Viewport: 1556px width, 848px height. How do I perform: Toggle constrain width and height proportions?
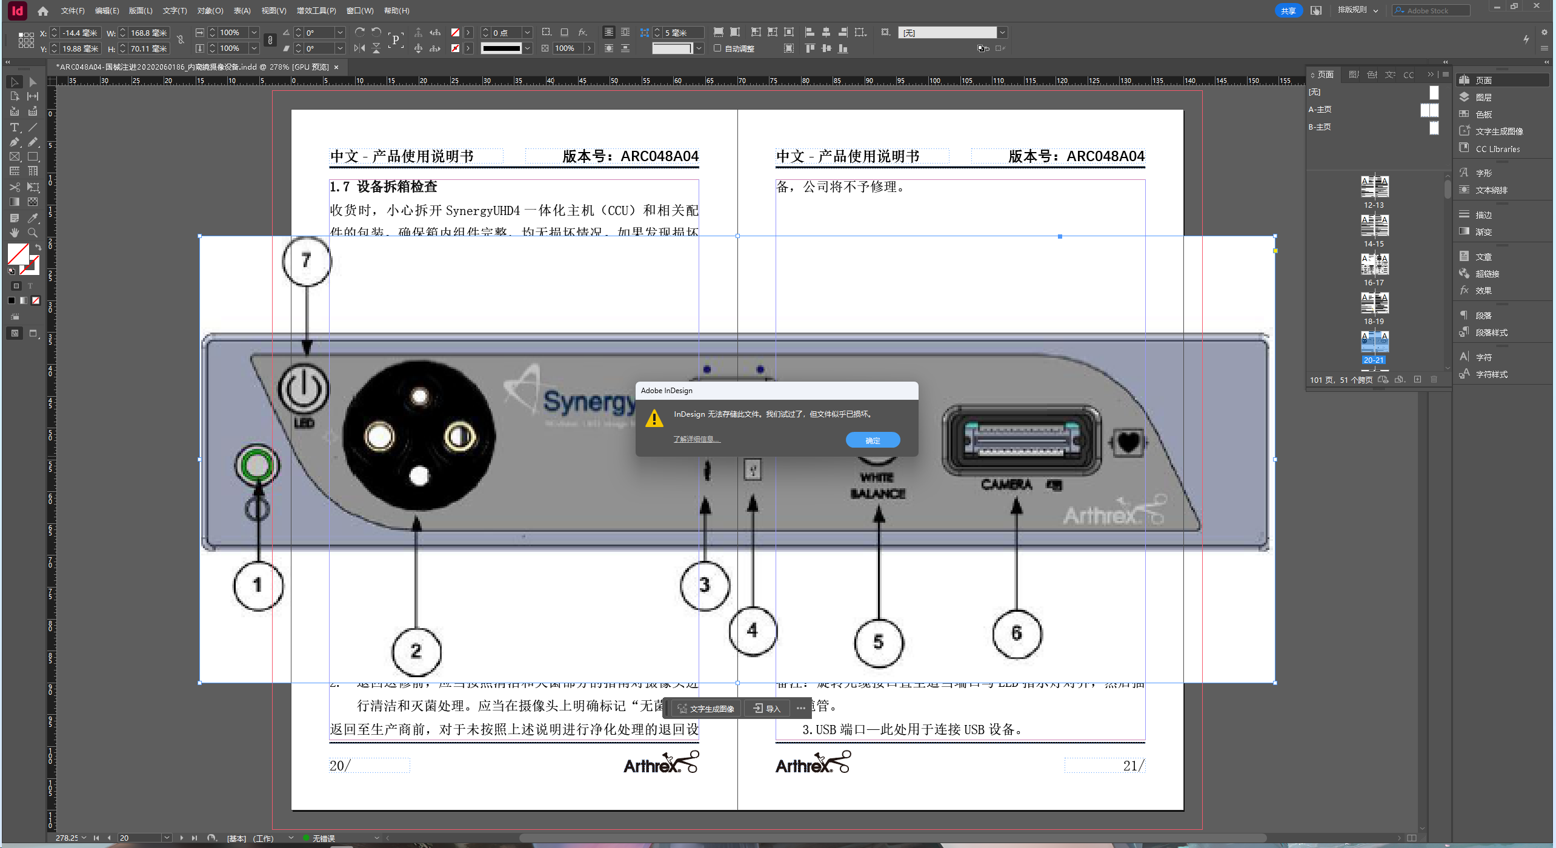click(x=181, y=41)
